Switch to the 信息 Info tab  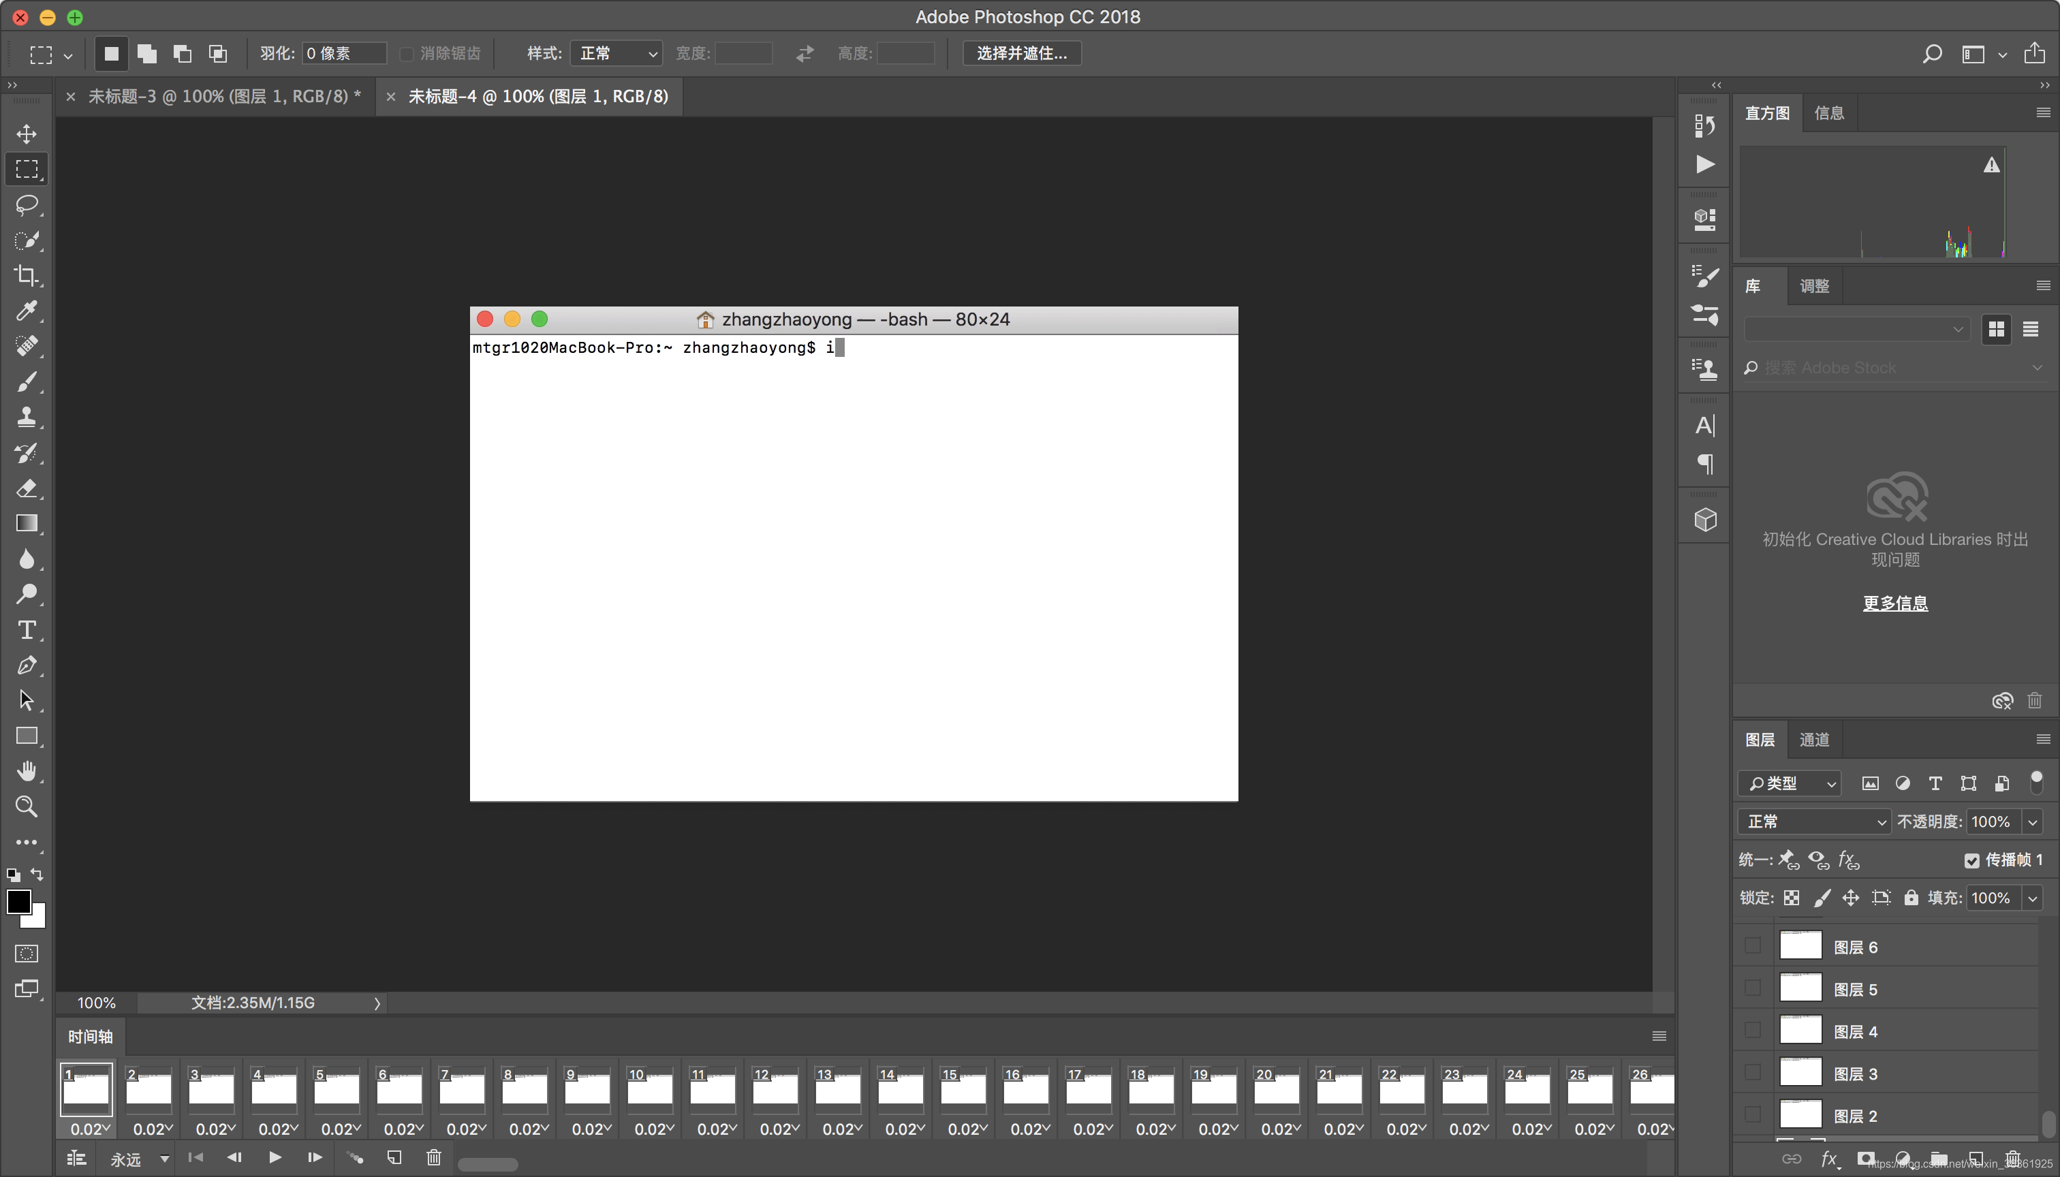[1829, 113]
